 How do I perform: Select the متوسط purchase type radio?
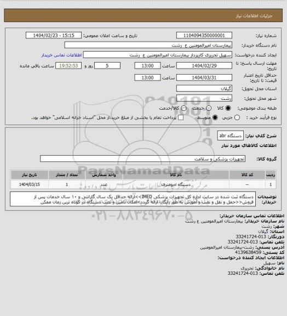[x=215, y=117]
